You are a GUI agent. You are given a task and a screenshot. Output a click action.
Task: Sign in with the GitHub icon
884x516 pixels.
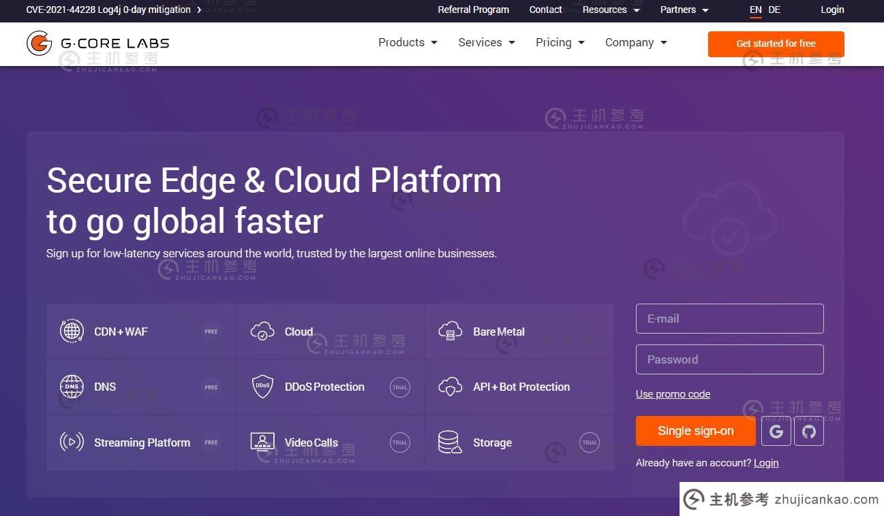tap(809, 431)
